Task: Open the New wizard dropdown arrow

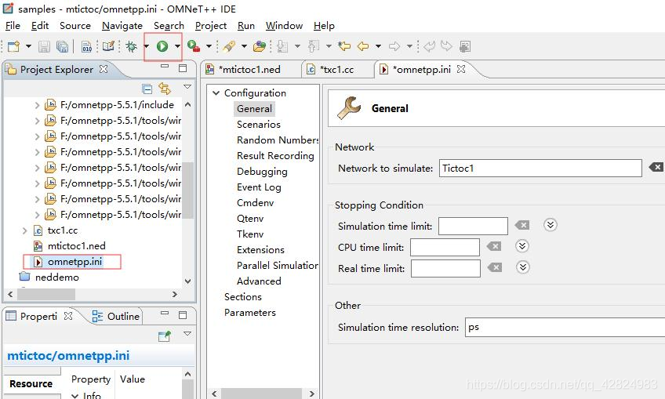Action: (x=28, y=46)
